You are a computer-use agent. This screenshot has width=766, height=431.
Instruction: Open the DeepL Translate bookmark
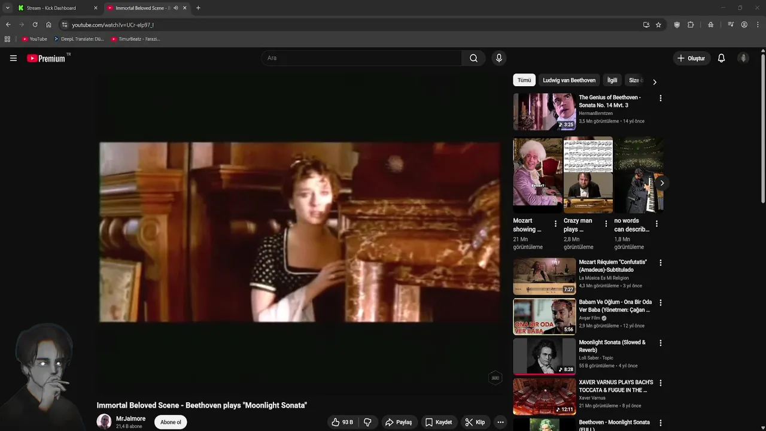pyautogui.click(x=78, y=39)
